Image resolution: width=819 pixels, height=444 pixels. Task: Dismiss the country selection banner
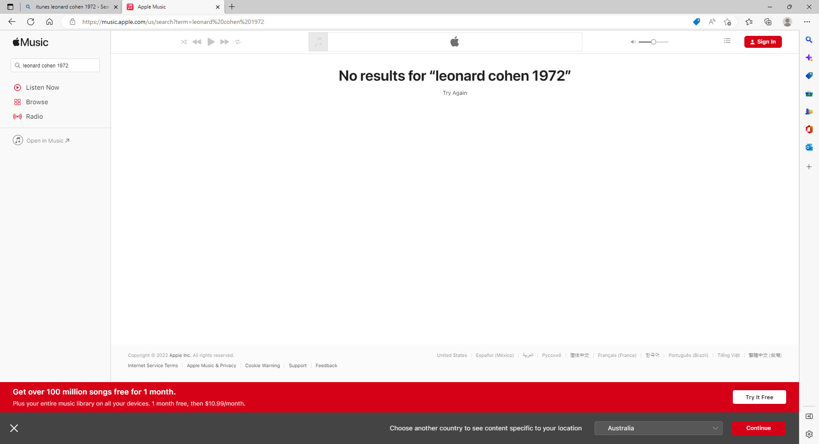14,428
